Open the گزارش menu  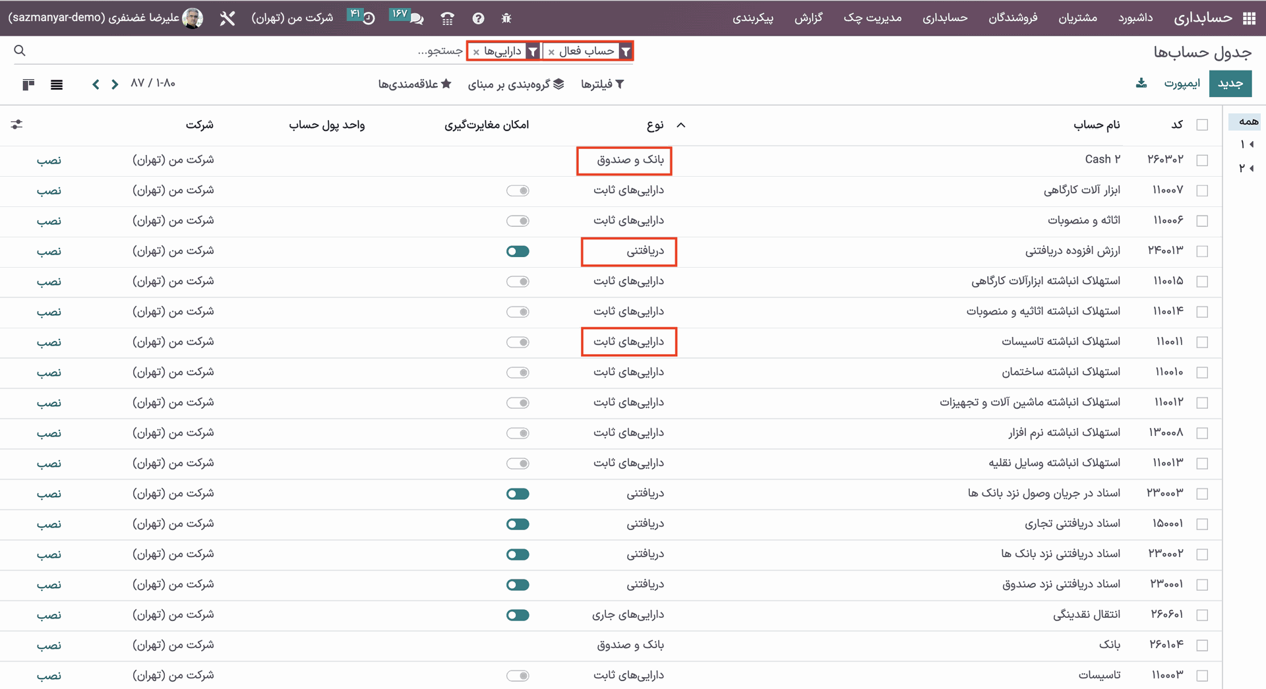tap(808, 18)
